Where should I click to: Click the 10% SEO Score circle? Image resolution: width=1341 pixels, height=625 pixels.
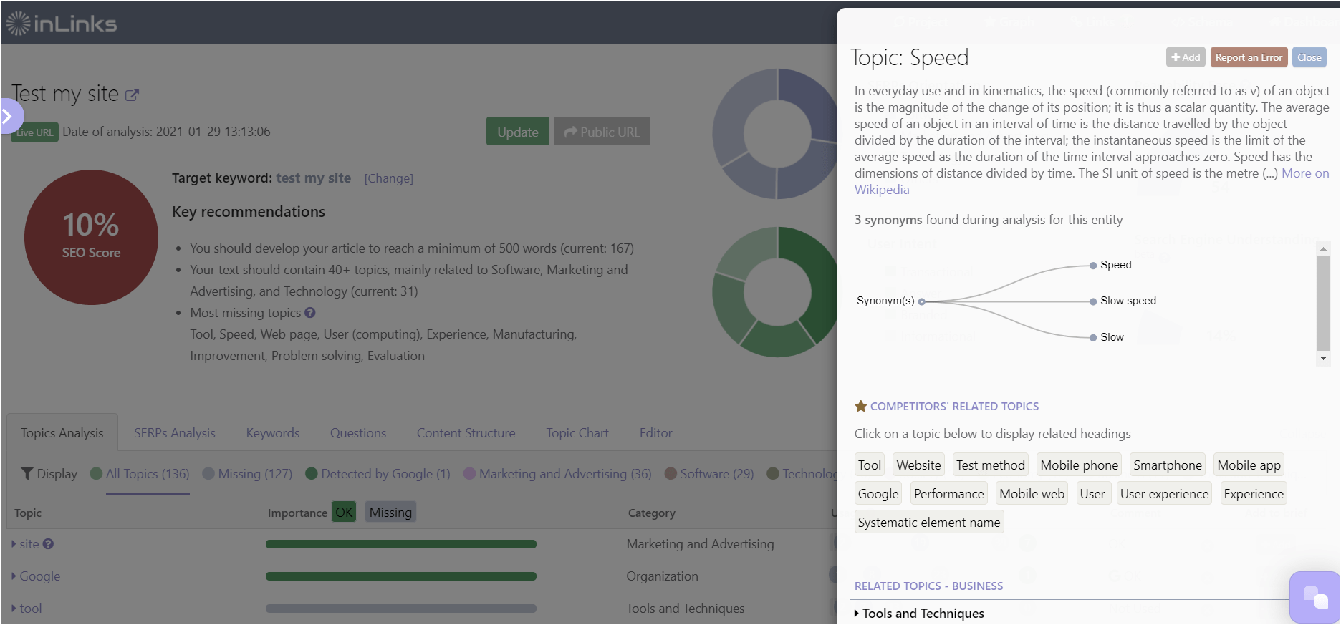(91, 237)
